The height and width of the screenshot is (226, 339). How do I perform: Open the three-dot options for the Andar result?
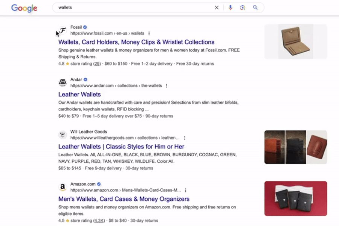coord(167,86)
